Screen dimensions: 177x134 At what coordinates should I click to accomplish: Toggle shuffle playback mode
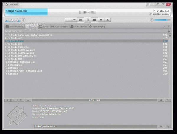(68, 20)
